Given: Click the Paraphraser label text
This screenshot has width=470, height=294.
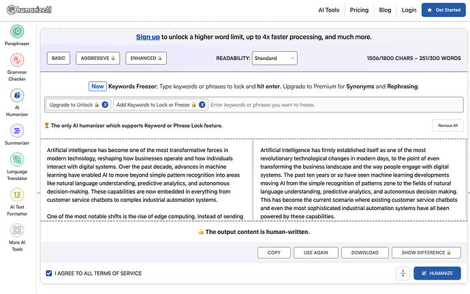Looking at the screenshot, I should [x=17, y=44].
